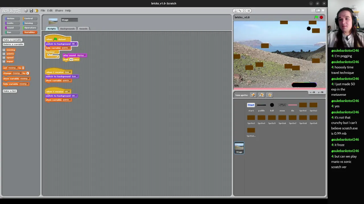Open dropdown in hide variable palette block
364x204 pixels.
[x=24, y=84]
